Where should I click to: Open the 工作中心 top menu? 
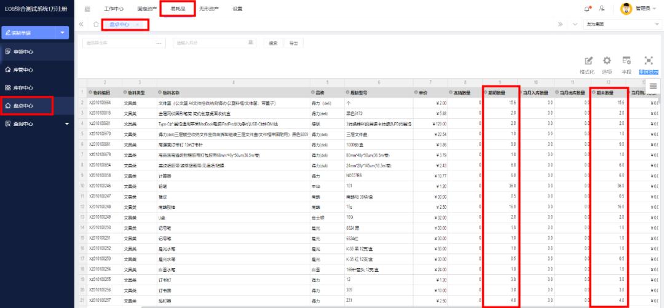click(114, 9)
